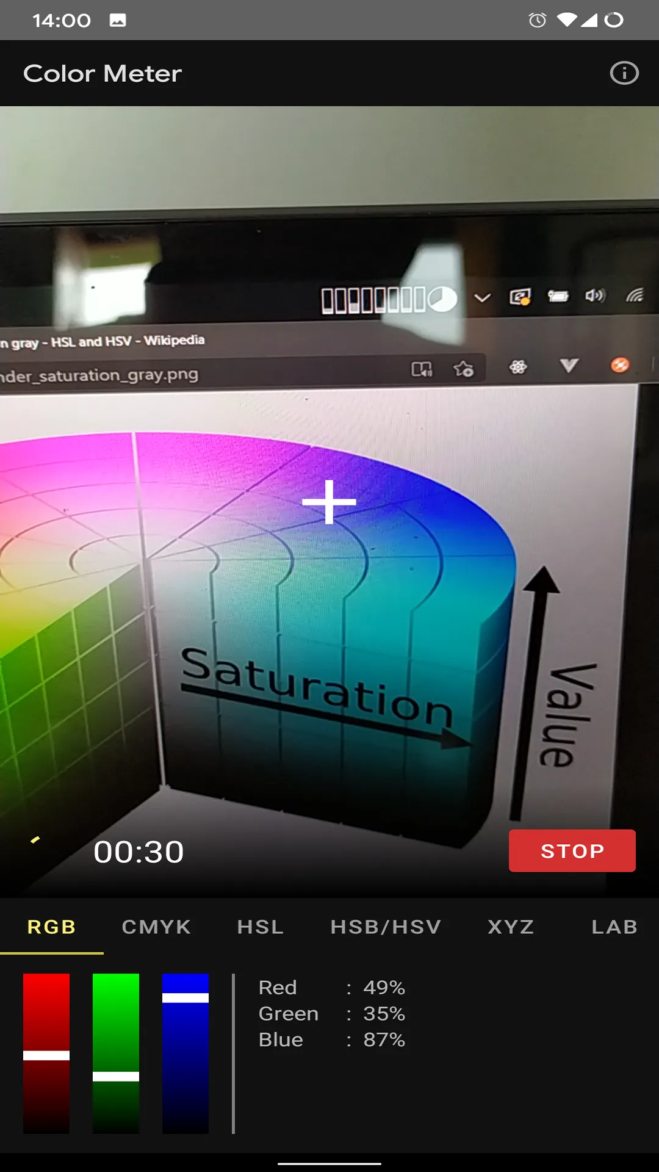Tap the image notification icon in status bar
The image size is (659, 1172).
coord(118,20)
